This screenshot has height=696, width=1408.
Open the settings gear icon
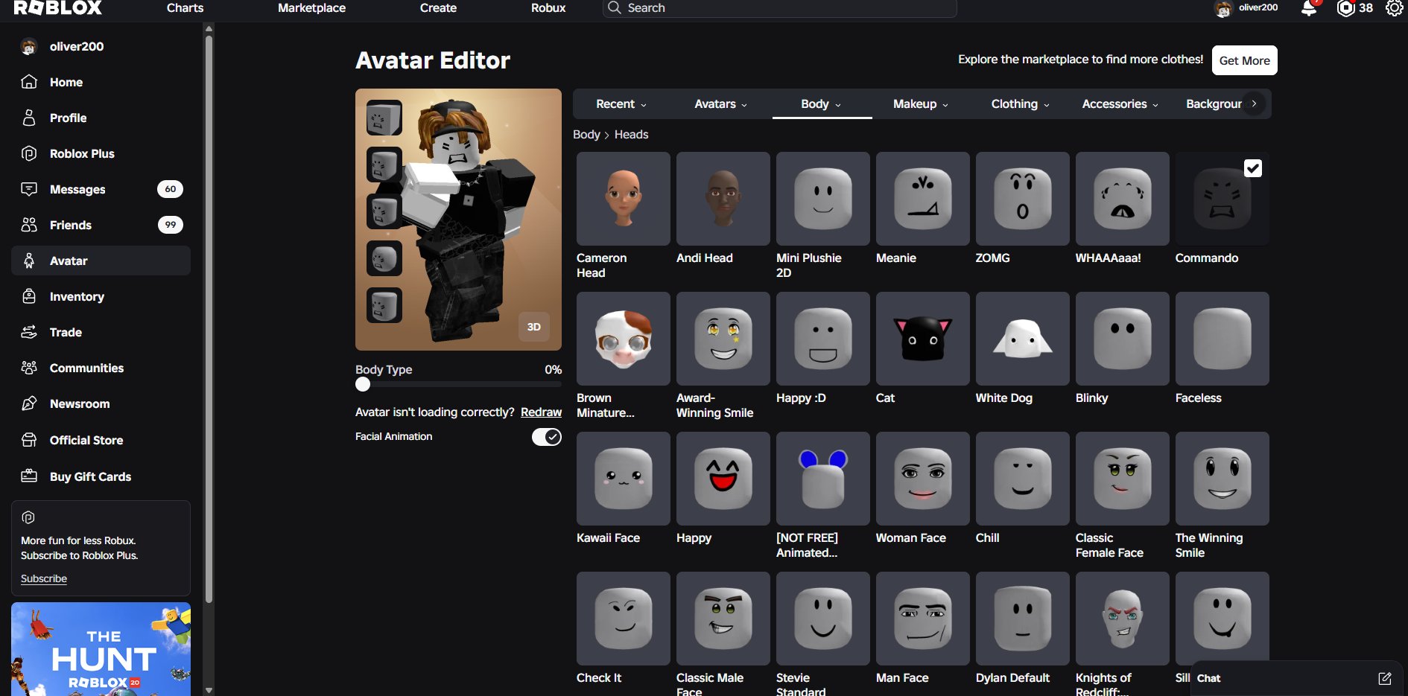(1394, 8)
